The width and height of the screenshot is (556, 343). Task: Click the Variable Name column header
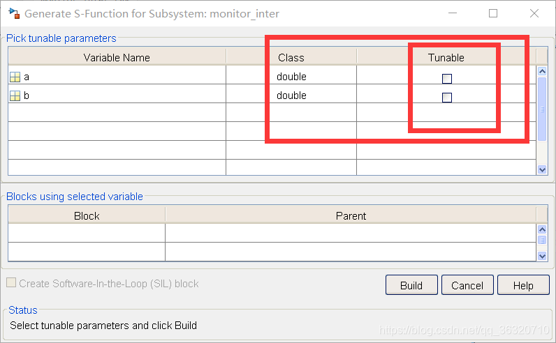(x=117, y=57)
